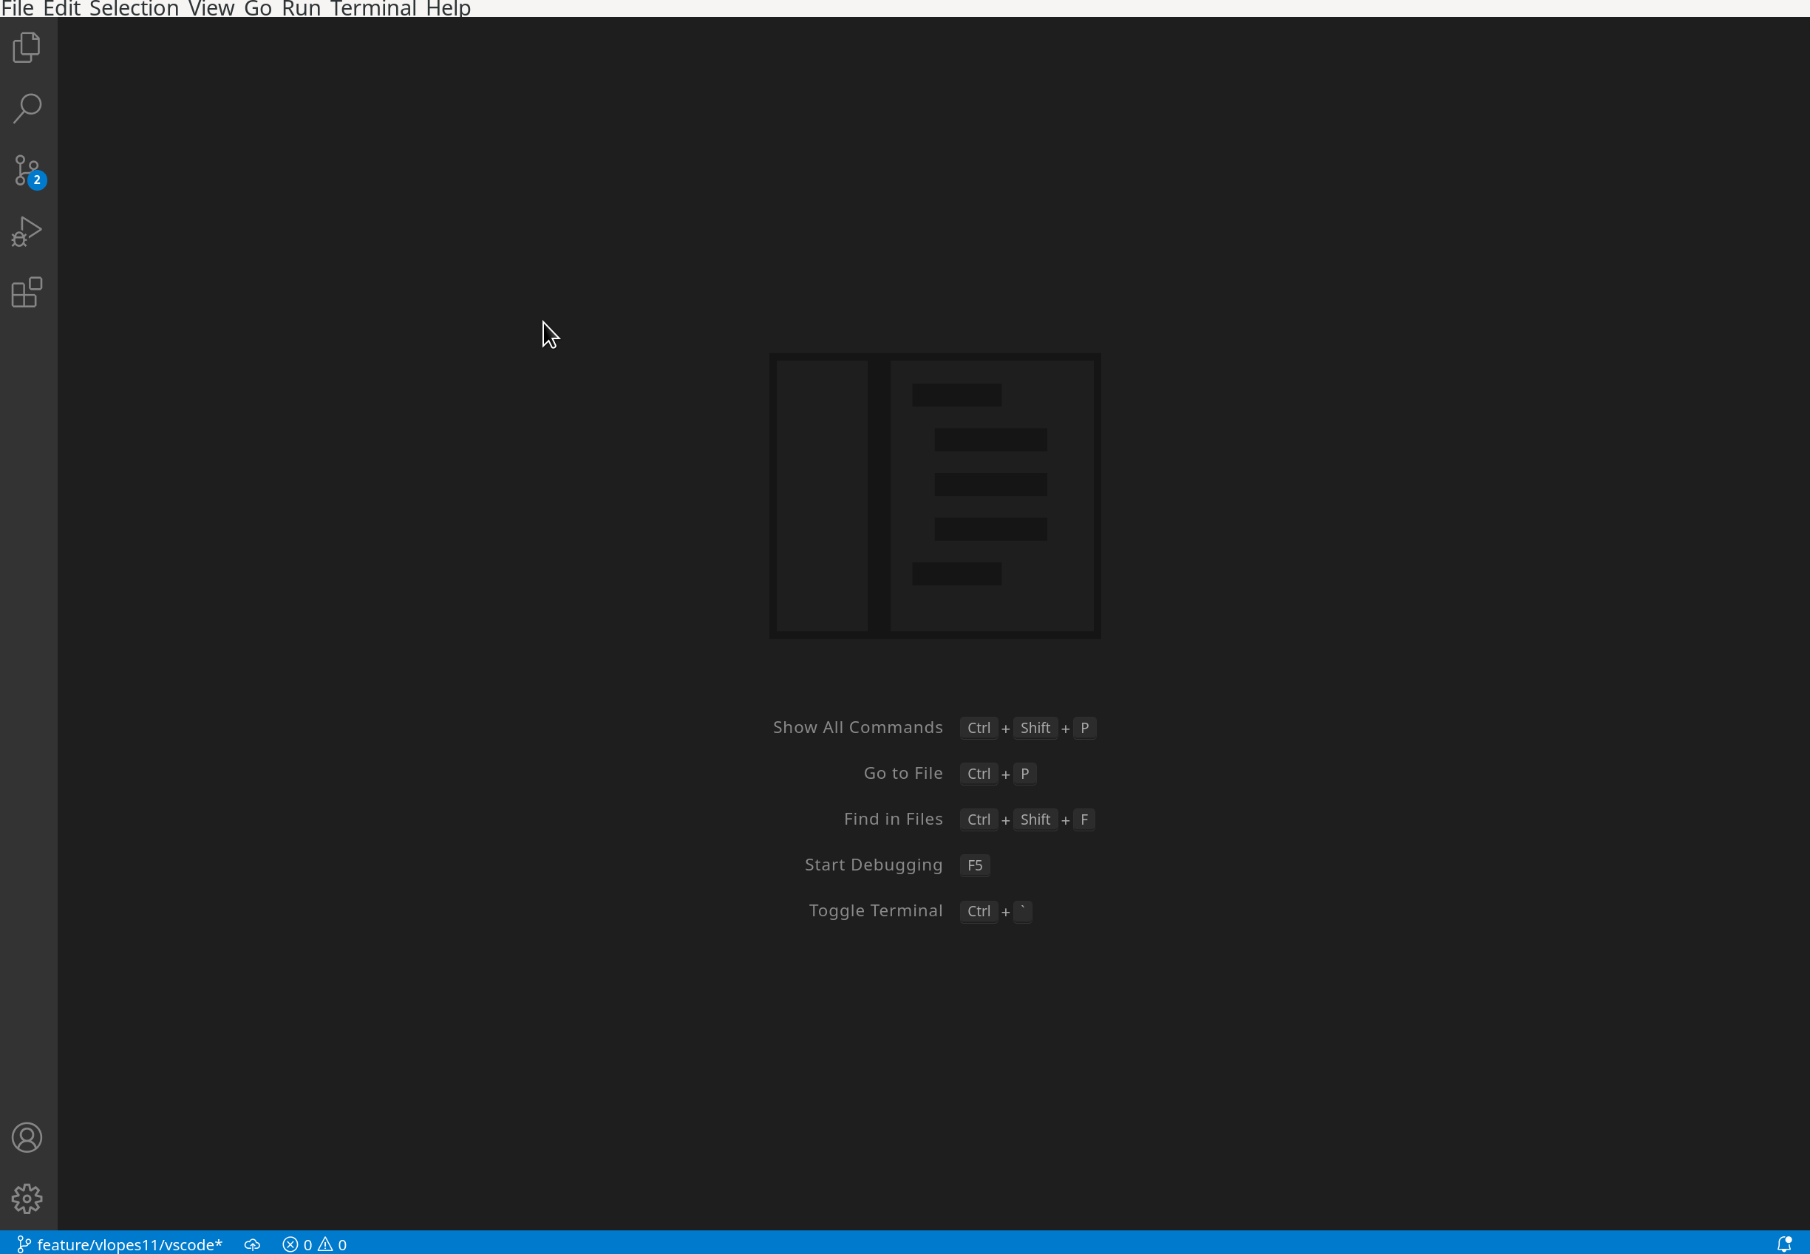
Task: Click the notifications bell in status bar
Action: (1784, 1244)
